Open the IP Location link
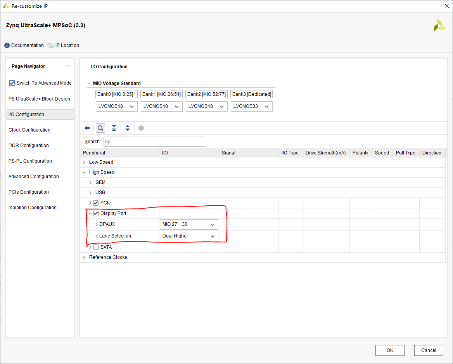Viewport: 453px width, 364px height. 67,45
